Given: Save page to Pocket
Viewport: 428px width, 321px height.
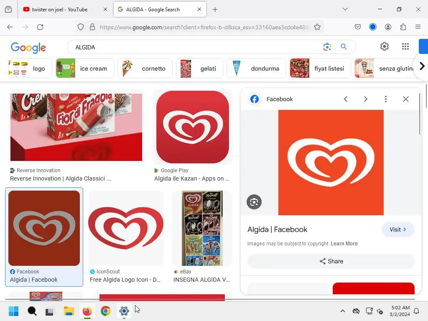Looking at the screenshot, I should pyautogui.click(x=358, y=27).
